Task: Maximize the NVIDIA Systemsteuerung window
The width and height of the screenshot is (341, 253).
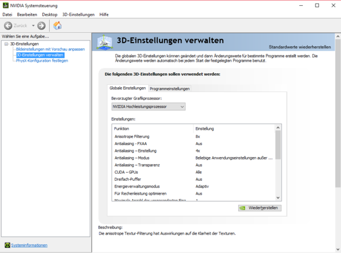Action: coord(317,5)
